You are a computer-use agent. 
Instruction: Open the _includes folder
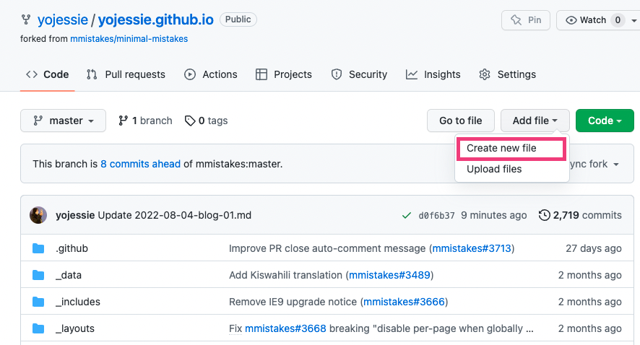click(x=78, y=302)
